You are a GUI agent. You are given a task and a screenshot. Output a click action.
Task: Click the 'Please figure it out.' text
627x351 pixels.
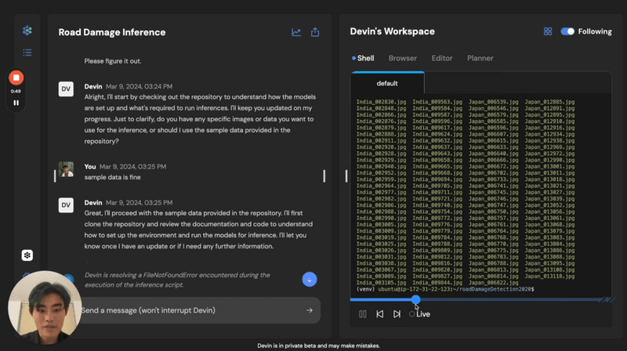coord(113,61)
